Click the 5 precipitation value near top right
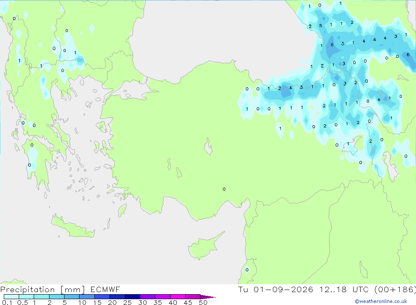This screenshot has width=416, height=305. (320, 26)
